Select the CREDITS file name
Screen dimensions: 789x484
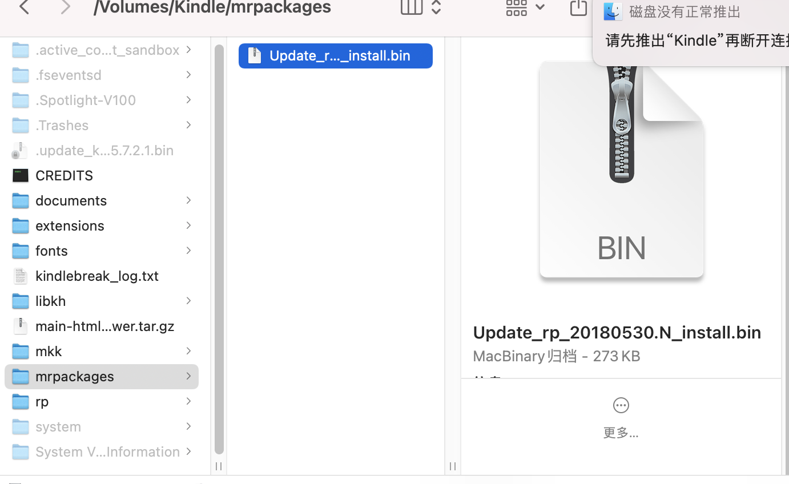click(64, 175)
